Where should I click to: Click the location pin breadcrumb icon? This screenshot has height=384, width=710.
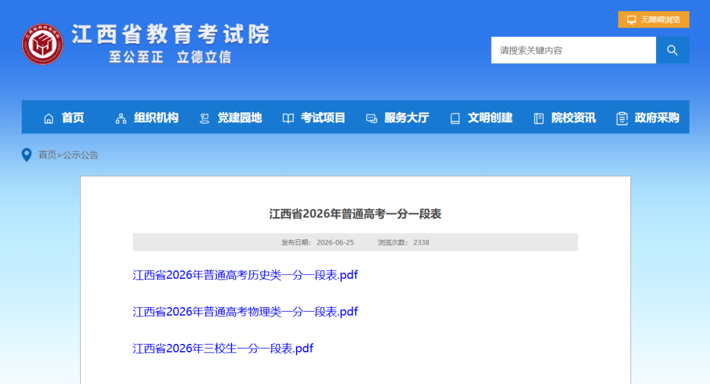[27, 155]
